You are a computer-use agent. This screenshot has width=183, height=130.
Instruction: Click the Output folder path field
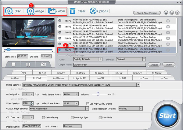(109, 65)
